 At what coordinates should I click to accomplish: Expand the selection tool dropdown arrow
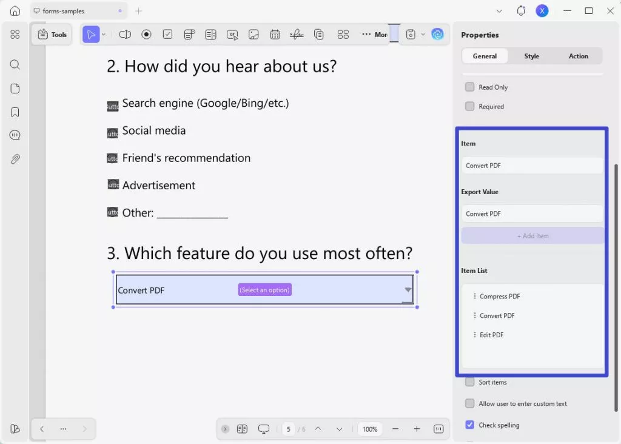tap(104, 35)
